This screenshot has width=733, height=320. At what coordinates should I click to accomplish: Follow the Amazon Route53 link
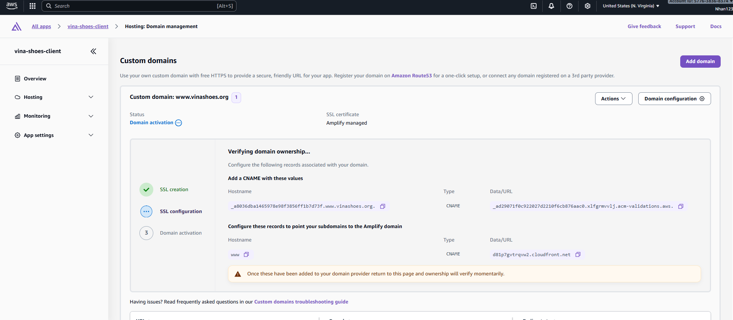tap(411, 76)
